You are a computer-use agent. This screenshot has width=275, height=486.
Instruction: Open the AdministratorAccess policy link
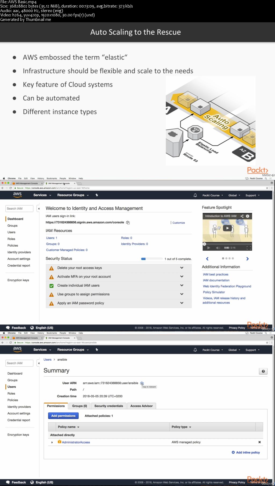76,442
